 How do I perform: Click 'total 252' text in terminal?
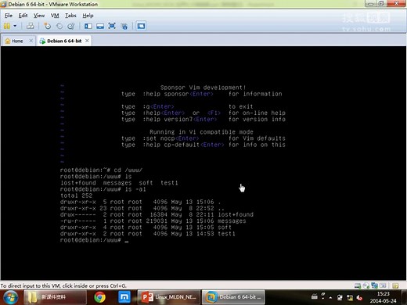(76, 196)
